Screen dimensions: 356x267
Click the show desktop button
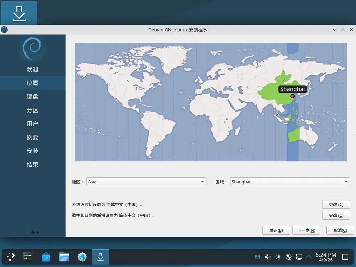[x=345, y=257]
